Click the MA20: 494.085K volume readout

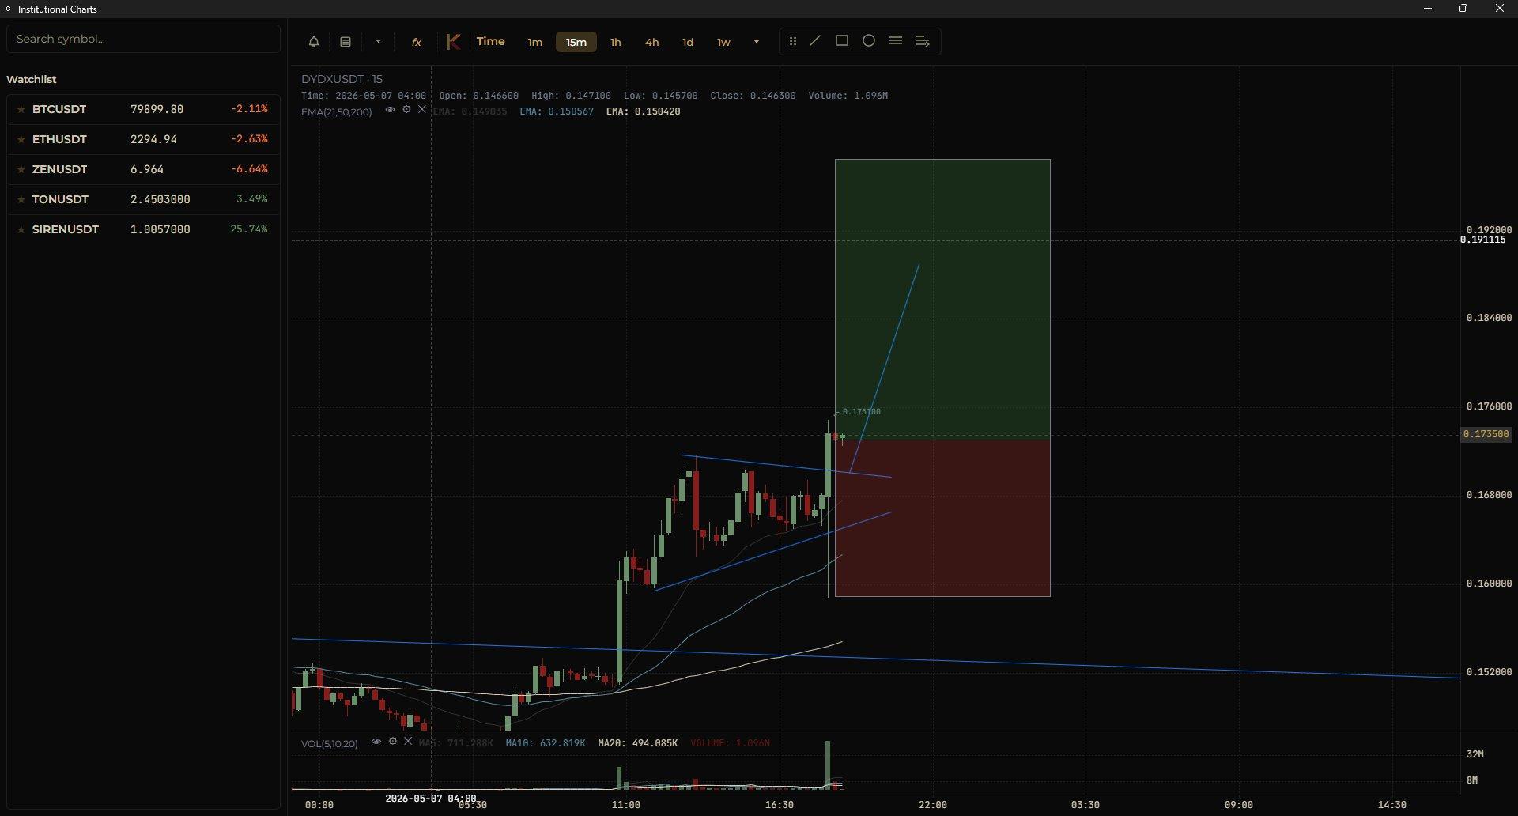(x=637, y=743)
